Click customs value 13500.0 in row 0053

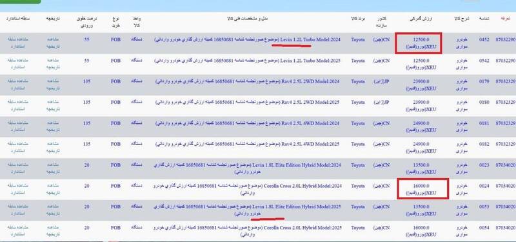(421, 207)
